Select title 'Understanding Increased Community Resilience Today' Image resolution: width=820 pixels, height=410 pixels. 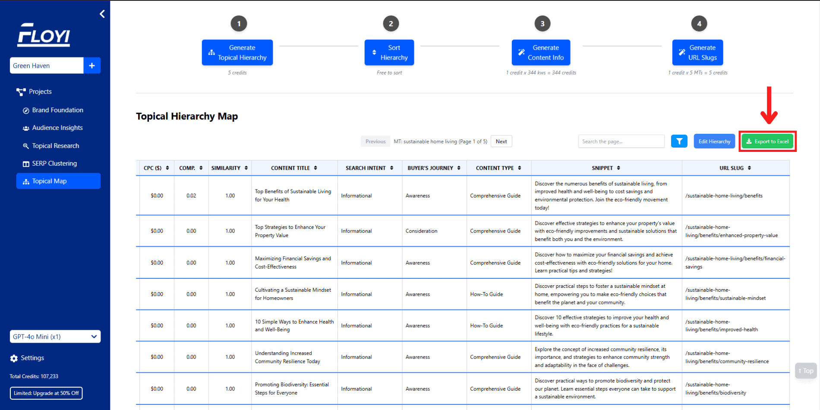[x=287, y=357]
